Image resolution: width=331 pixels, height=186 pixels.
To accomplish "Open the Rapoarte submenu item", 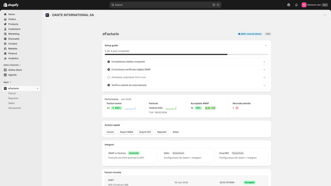I will pyautogui.click(x=13, y=98).
